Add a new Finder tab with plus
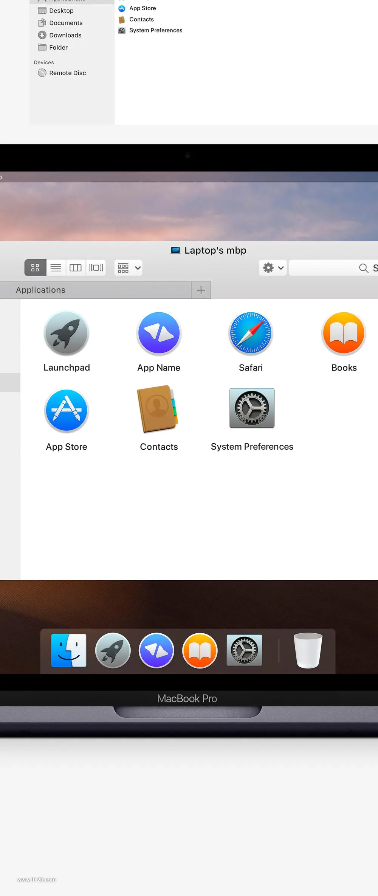The image size is (378, 896). tap(201, 290)
